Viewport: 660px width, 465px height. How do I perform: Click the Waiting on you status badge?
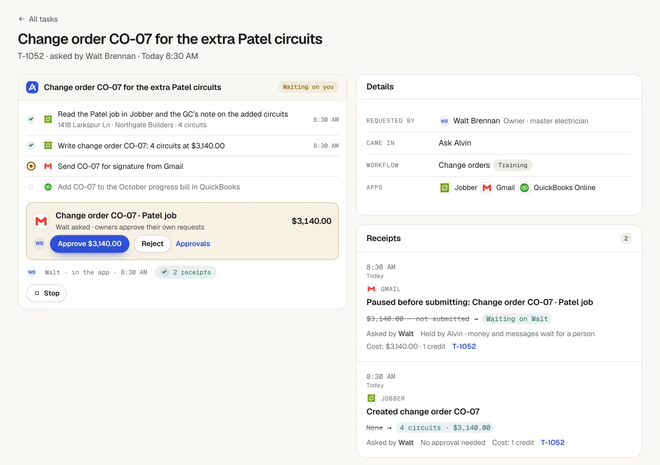point(308,87)
